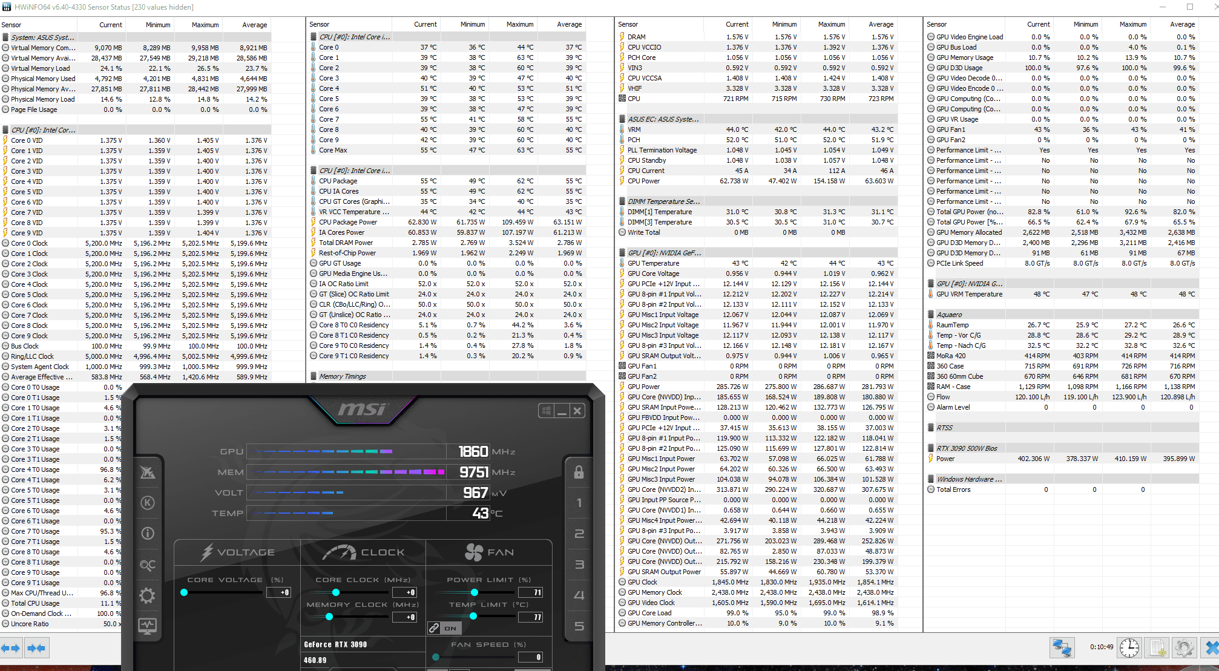1219x671 pixels.
Task: Click HWiNFO expand columns arrows button
Action: point(11,648)
